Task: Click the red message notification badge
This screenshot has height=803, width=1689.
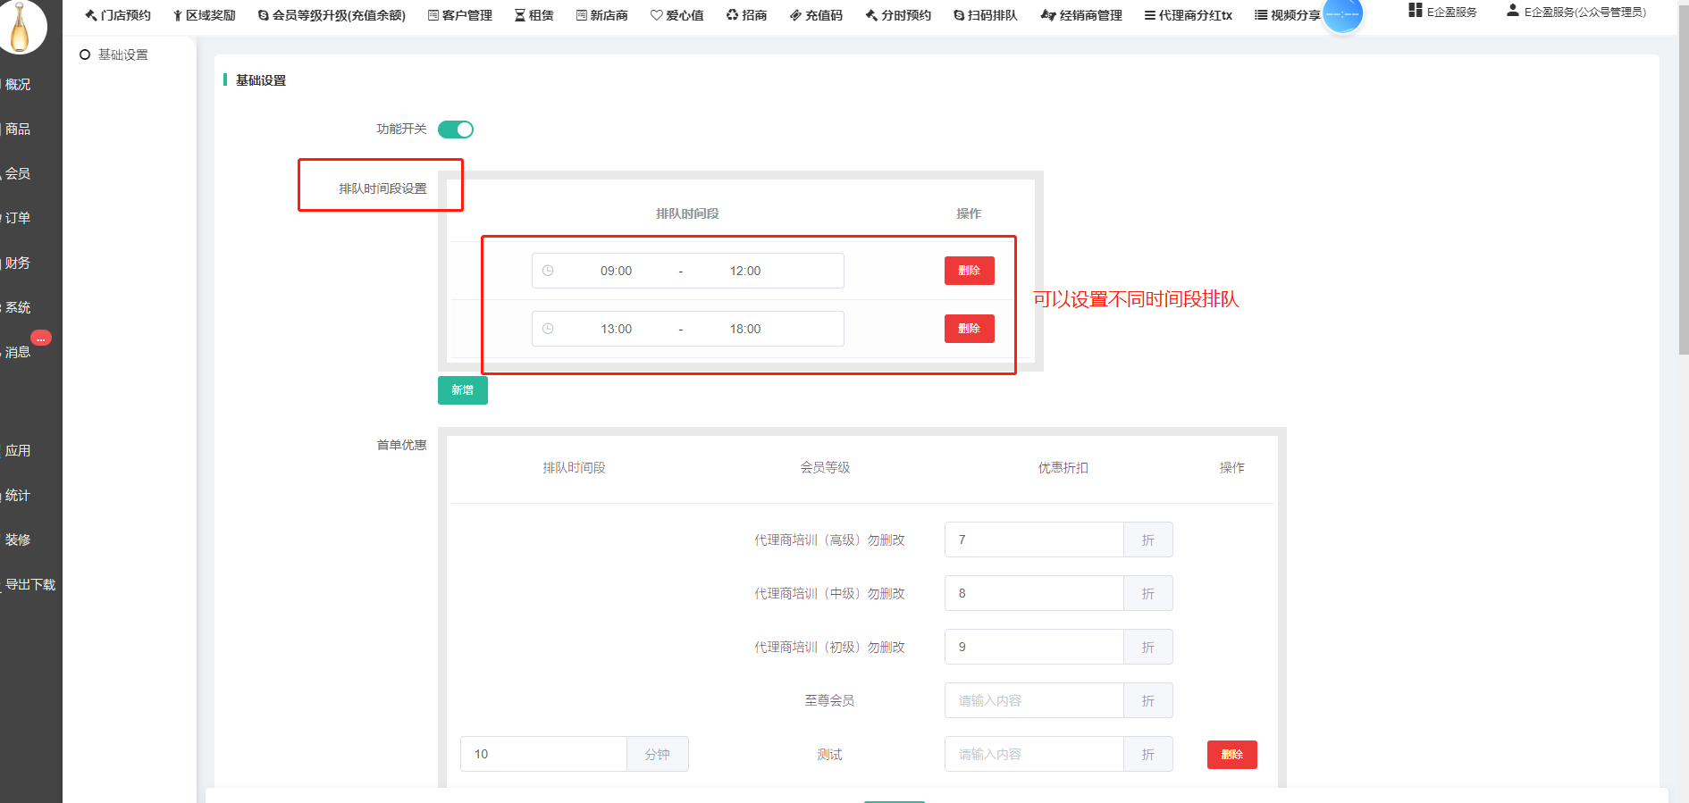Action: 41,338
